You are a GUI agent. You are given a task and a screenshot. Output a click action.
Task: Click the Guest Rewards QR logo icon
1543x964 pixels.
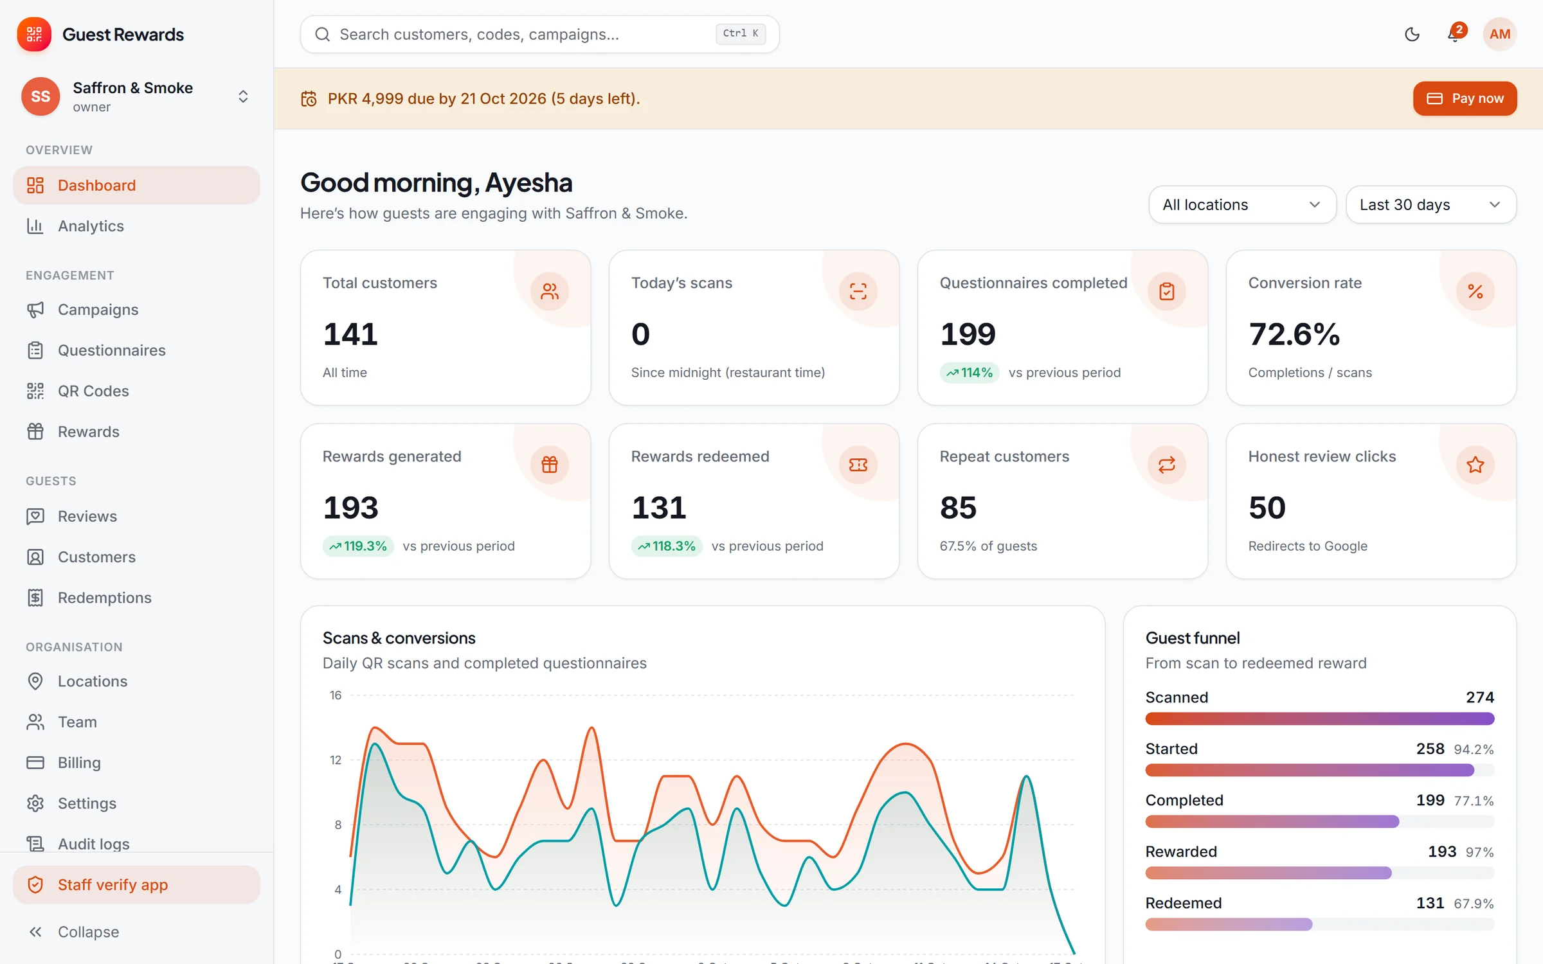pyautogui.click(x=34, y=34)
